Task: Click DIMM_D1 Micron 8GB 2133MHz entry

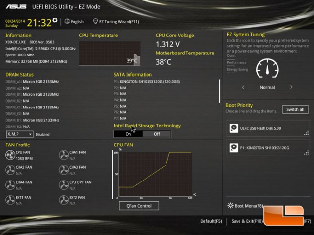Action: point(32,120)
